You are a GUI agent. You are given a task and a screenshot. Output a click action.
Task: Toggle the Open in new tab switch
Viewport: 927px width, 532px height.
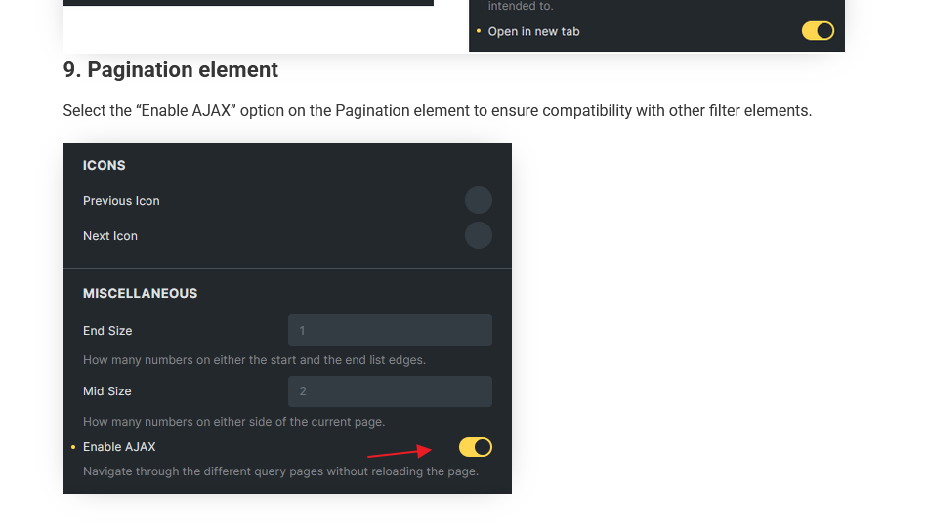(x=818, y=31)
